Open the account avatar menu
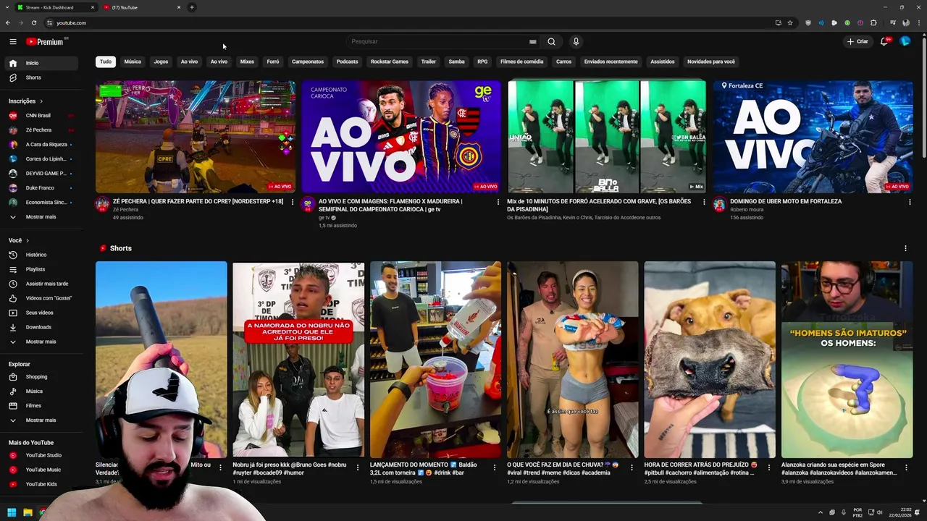 click(905, 41)
